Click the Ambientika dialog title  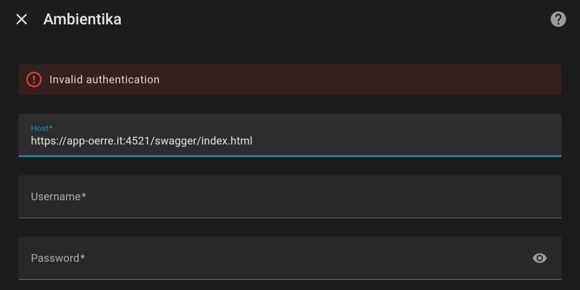coord(82,20)
